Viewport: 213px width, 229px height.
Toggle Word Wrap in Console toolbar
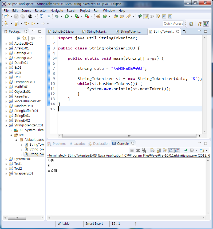point(165,150)
